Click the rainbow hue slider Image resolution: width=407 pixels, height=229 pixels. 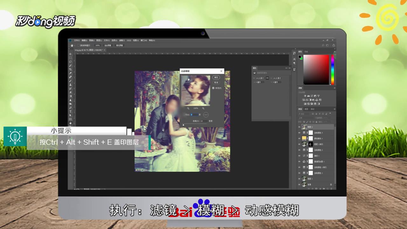(x=333, y=69)
